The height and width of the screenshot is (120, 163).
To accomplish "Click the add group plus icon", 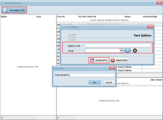I will (x=127, y=50).
